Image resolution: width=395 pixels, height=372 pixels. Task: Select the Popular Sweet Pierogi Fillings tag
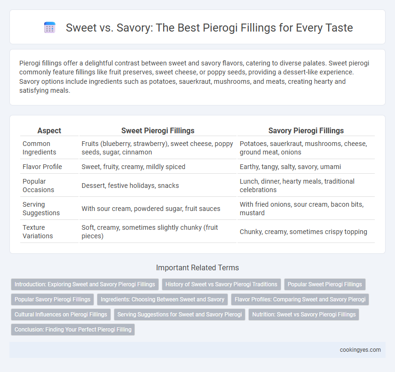[325, 284]
